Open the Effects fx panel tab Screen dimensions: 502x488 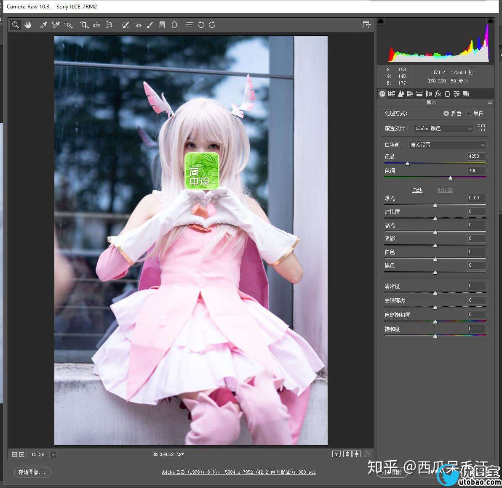click(438, 94)
